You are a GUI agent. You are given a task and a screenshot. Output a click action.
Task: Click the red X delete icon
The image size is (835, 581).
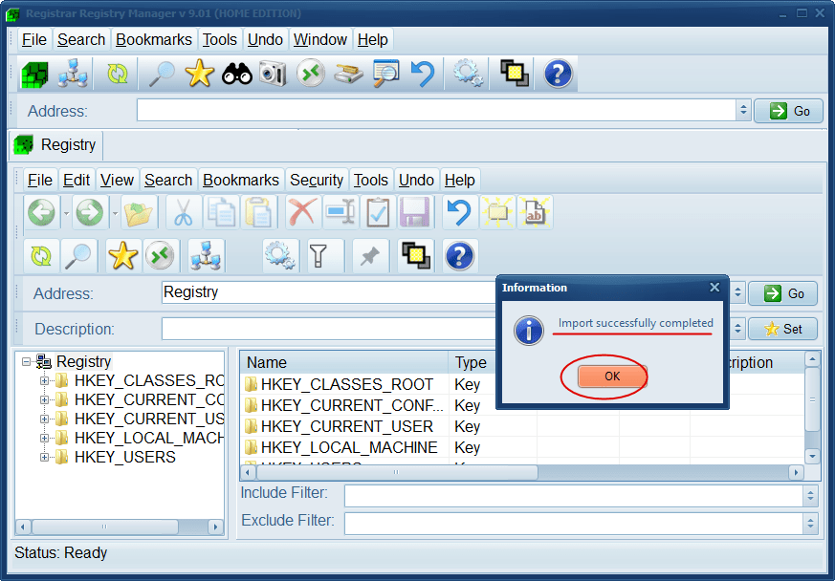[x=302, y=212]
